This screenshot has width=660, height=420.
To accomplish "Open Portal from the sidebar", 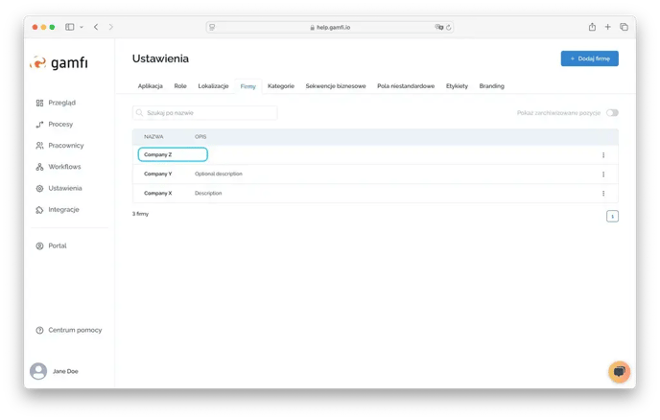I will (x=57, y=245).
